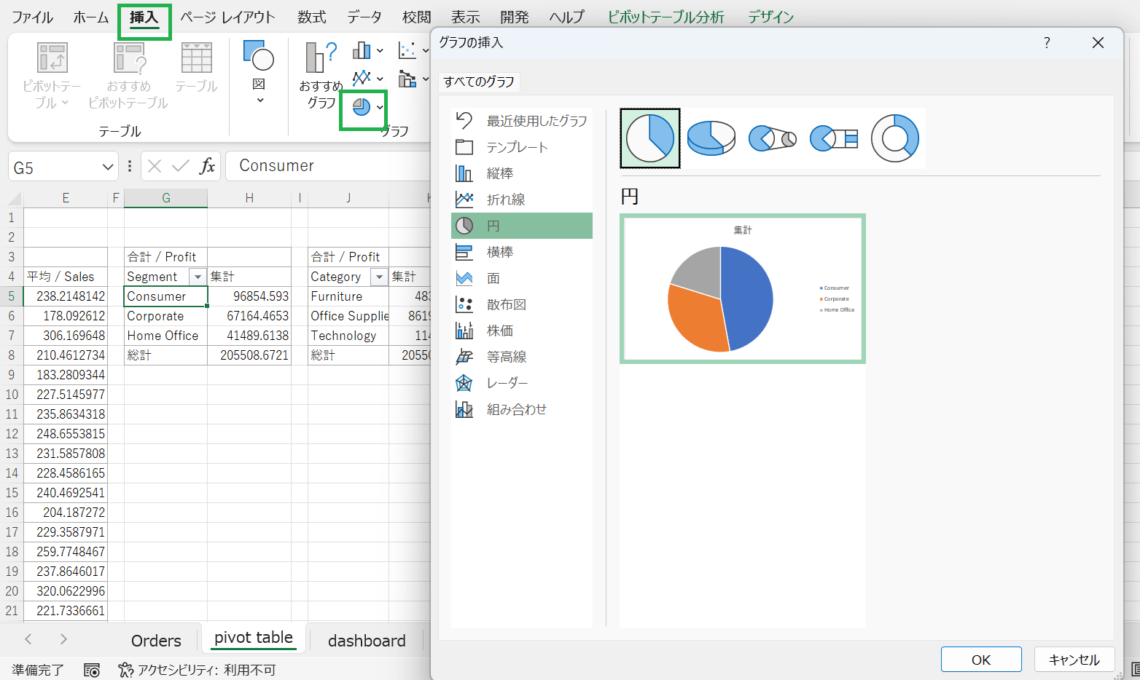Click おすすめピボットテーブル ribbon button
1140x680 pixels.
click(128, 75)
